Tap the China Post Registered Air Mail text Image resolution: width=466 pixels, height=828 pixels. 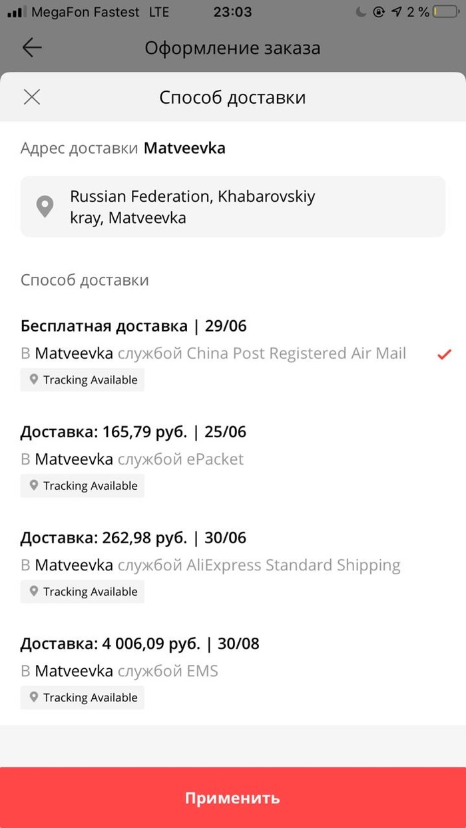coord(296,353)
